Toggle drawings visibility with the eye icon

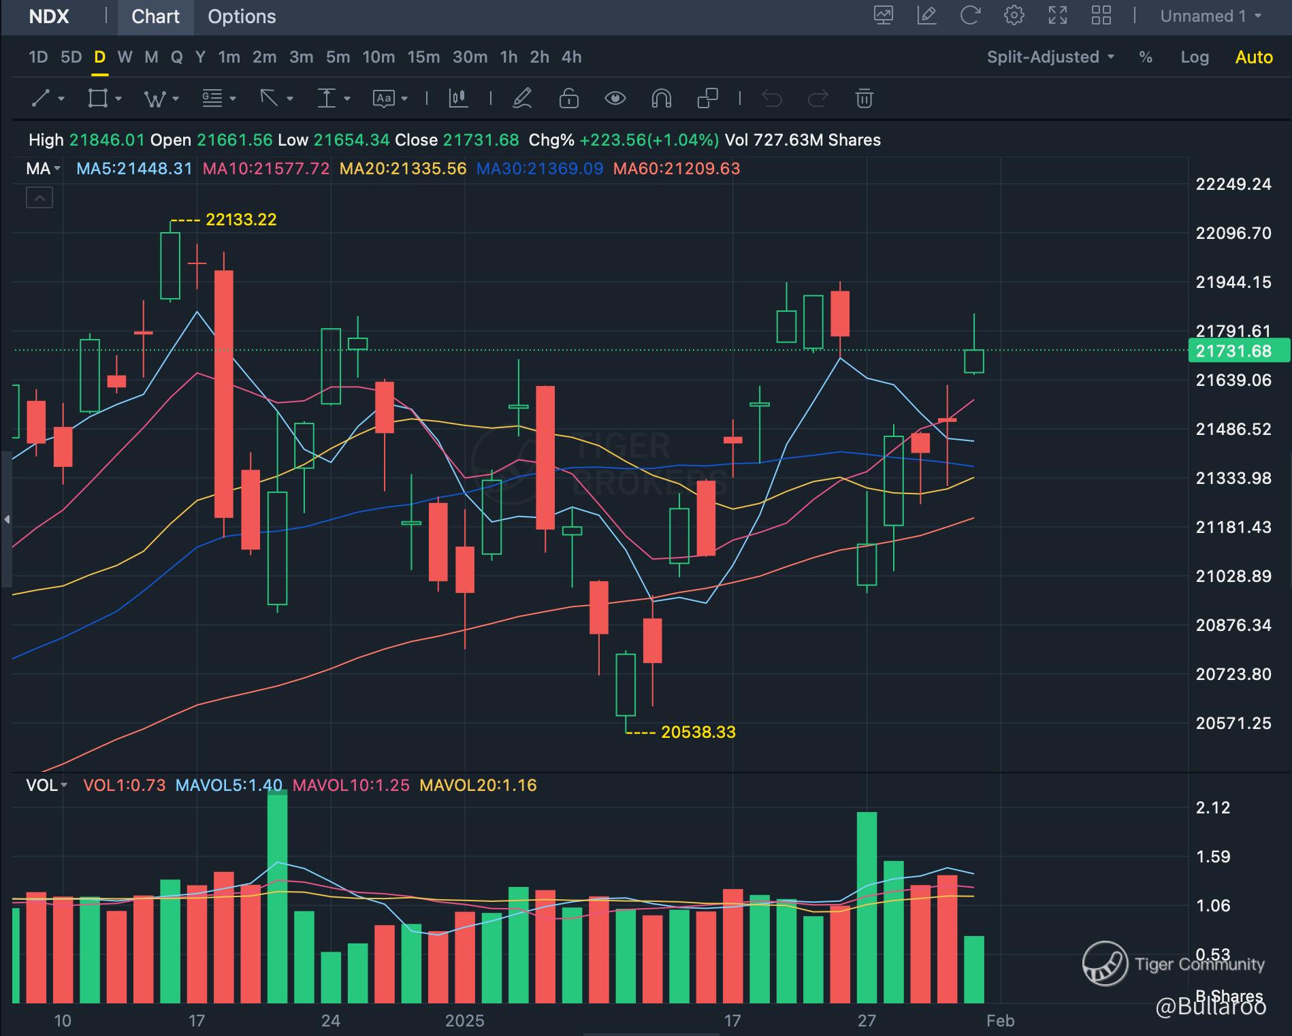(615, 99)
